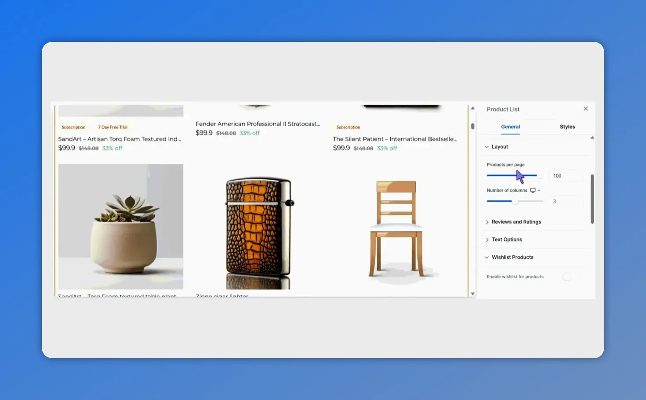
Task: Open the device dropdown arrow next to columns
Action: pos(539,190)
